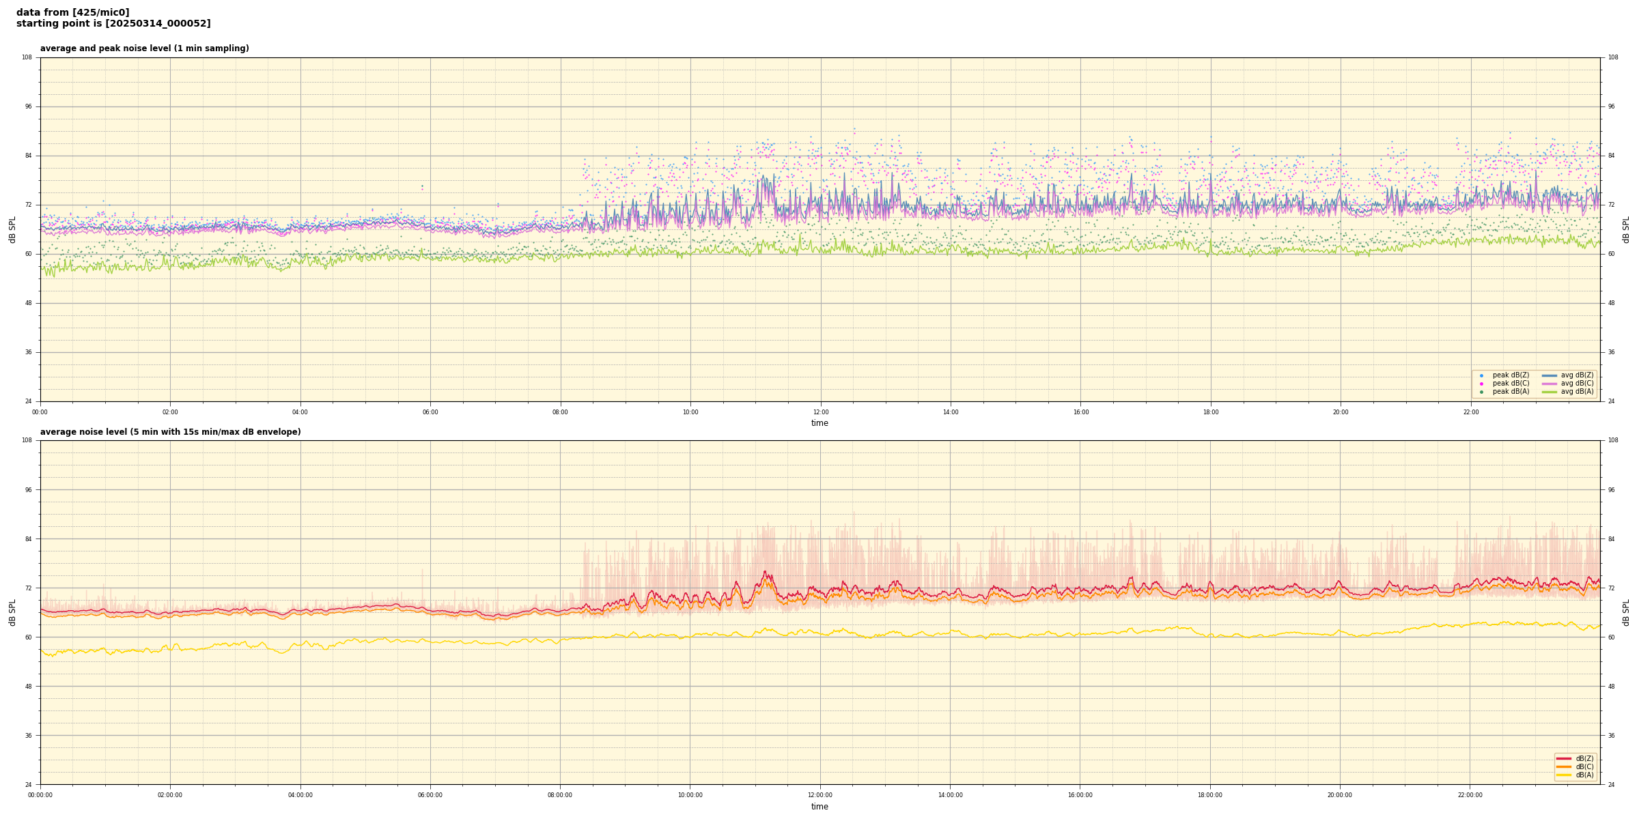
Task: Click the 'average and peak noise level' title
Action: [144, 48]
